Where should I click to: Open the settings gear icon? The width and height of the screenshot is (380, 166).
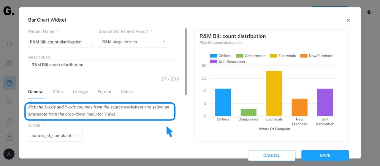pyautogui.click(x=9, y=122)
